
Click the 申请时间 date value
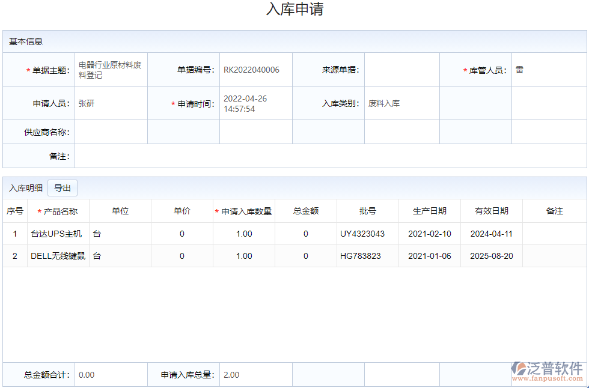coord(256,103)
